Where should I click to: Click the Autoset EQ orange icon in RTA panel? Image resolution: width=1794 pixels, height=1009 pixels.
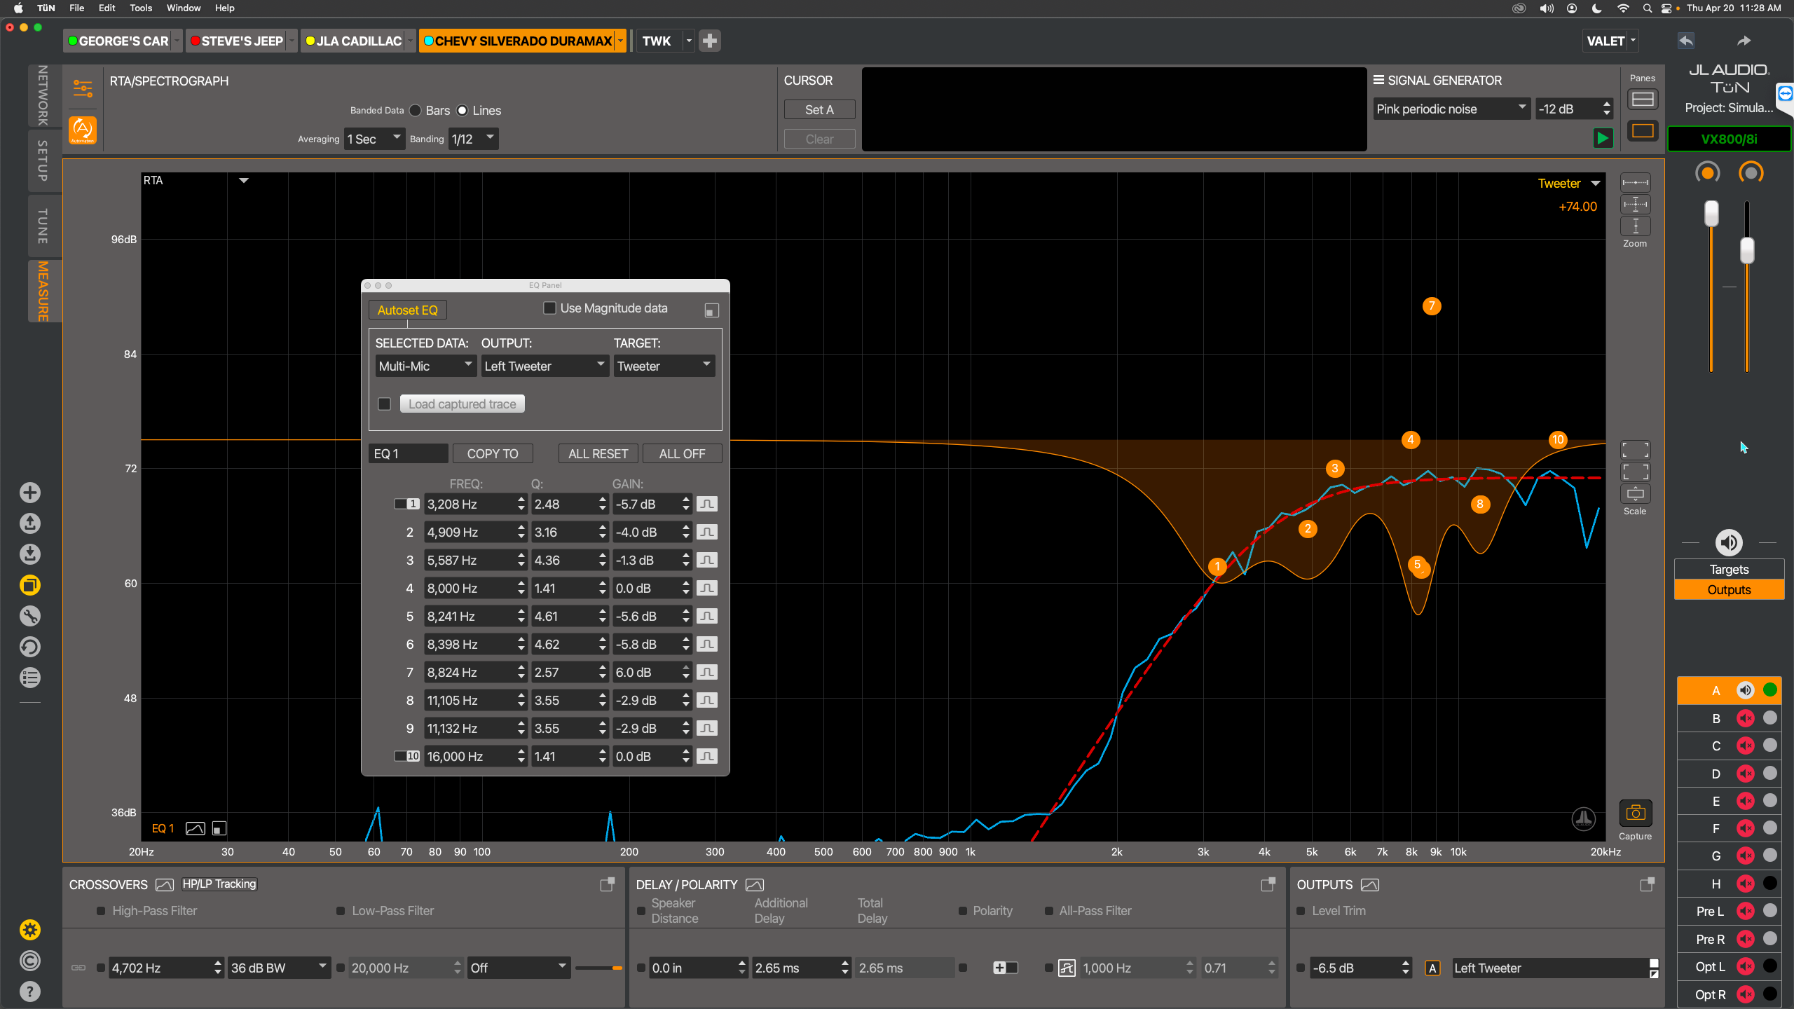point(83,130)
